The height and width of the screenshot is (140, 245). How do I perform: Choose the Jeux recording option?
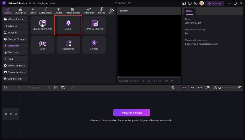click(42, 45)
